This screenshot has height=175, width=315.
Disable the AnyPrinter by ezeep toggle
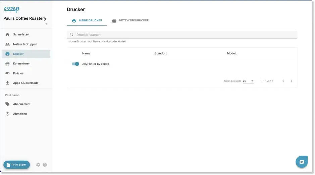click(75, 64)
